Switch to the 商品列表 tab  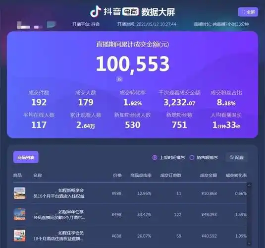pyautogui.click(x=26, y=157)
